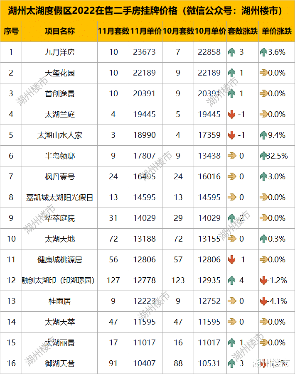This screenshot has height=374, width=295.
Task: Click yellow flat arrow in 首创逸景 单价涨跌 cell
Action: (264, 93)
